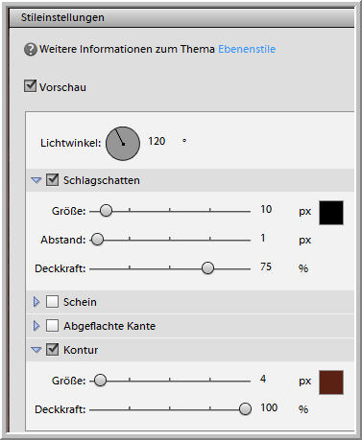Collapse the Schlagschatten section triangle
The width and height of the screenshot is (362, 440).
click(x=36, y=180)
